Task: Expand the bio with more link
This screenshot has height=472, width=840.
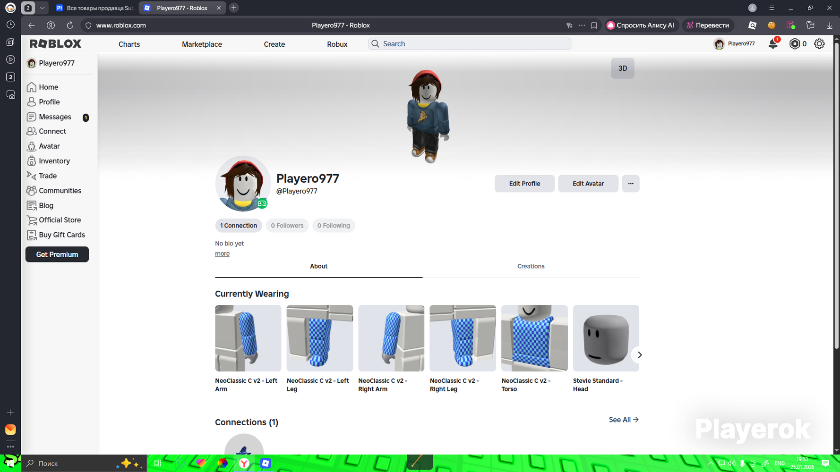Action: pyautogui.click(x=222, y=254)
